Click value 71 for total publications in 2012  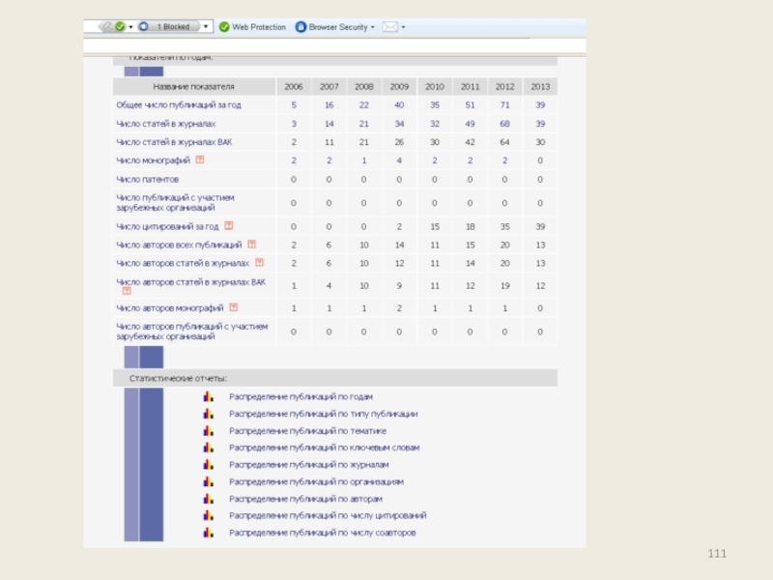coord(504,104)
